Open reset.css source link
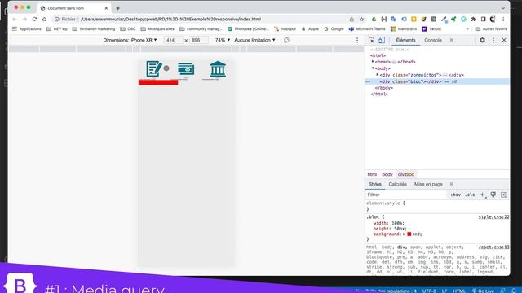 493,247
